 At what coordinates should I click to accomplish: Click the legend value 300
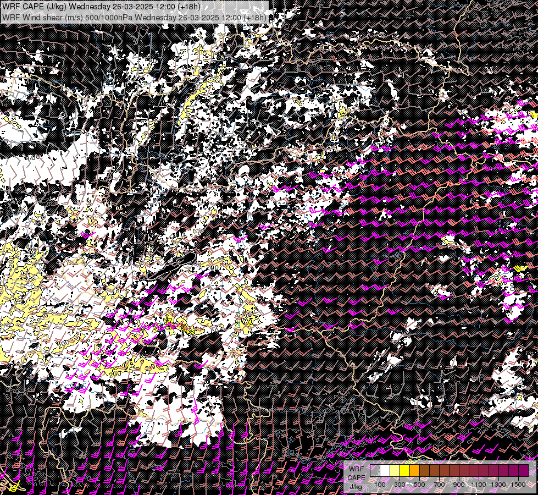400,485
